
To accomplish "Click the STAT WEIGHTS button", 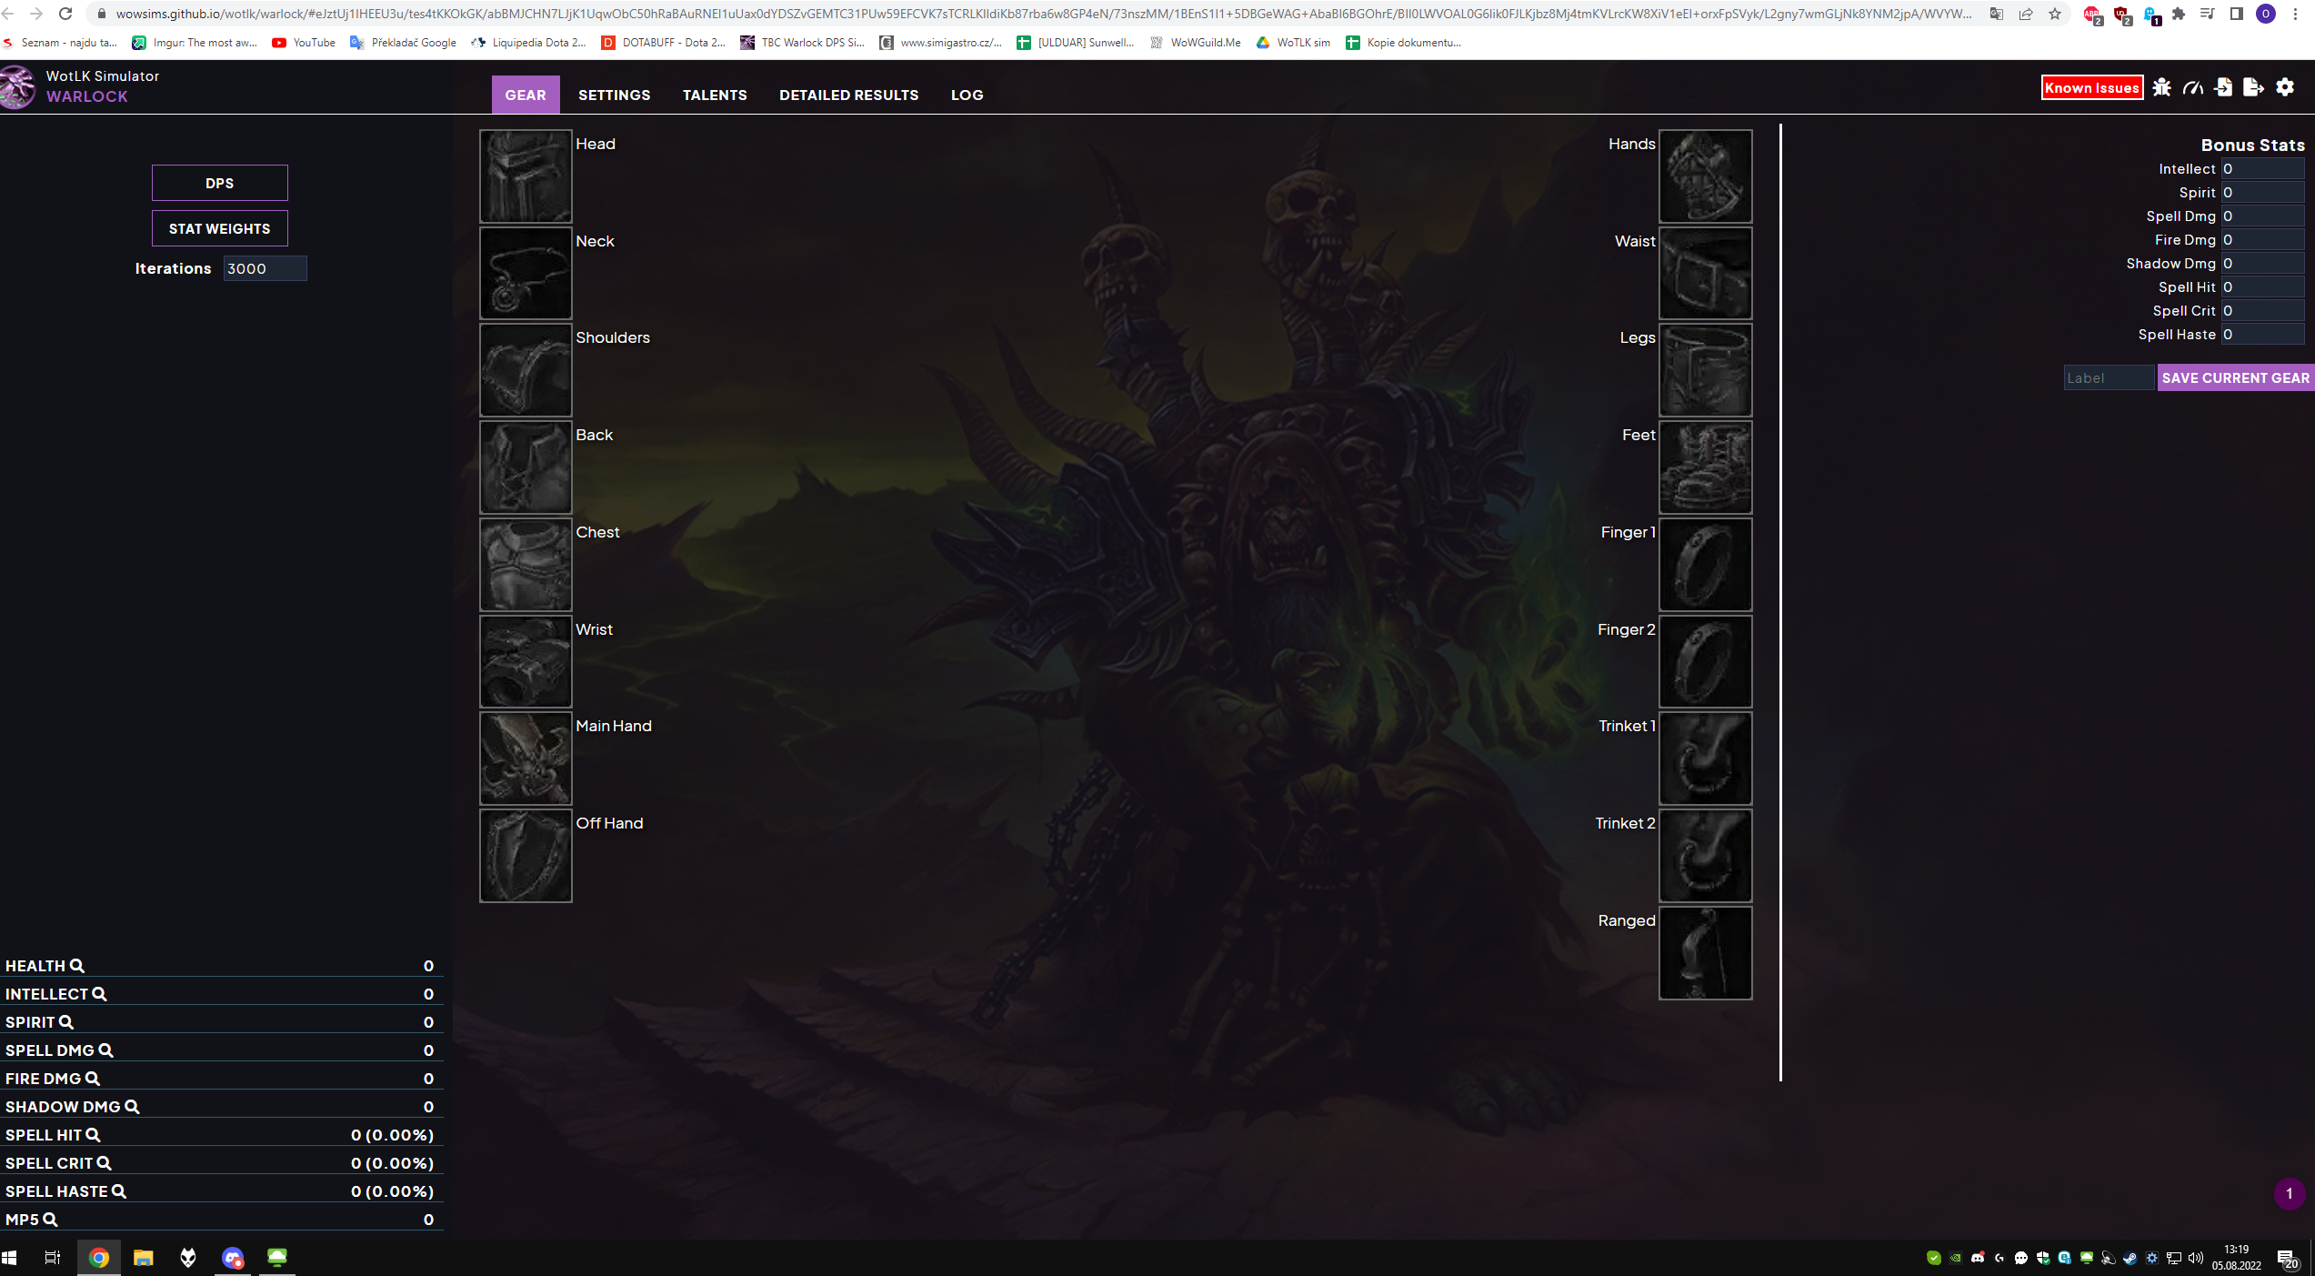I will [219, 228].
